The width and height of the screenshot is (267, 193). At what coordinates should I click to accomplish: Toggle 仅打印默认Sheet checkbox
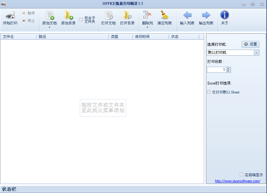click(209, 92)
